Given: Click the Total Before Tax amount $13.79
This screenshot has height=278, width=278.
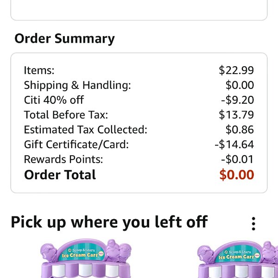Looking at the screenshot, I should (x=236, y=114).
